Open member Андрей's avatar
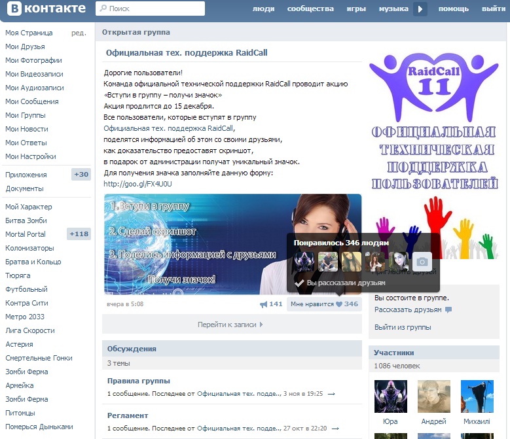The image size is (510, 439). (x=434, y=396)
